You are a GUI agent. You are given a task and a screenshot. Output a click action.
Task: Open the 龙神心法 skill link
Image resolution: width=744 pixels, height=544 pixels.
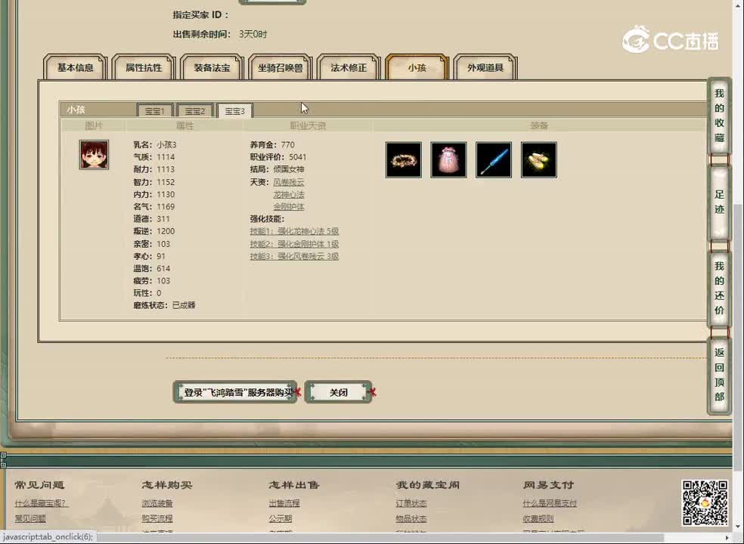pos(288,193)
